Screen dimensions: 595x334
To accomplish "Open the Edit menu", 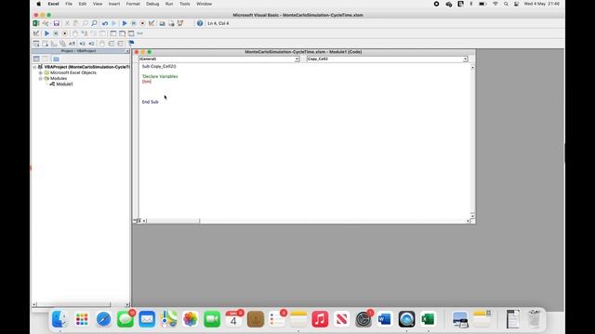I will pos(83,4).
